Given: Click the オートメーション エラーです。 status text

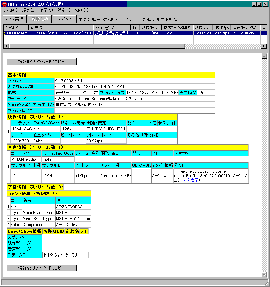Looking at the screenshot, I should point(62,255).
